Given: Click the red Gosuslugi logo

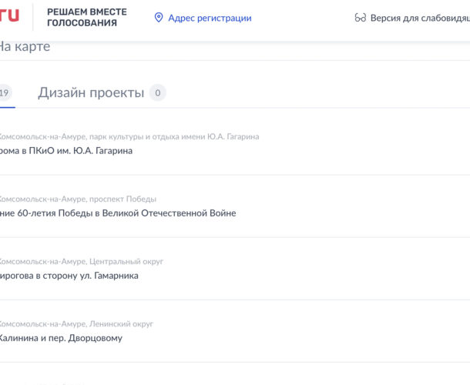Looking at the screenshot, I should (x=9, y=15).
